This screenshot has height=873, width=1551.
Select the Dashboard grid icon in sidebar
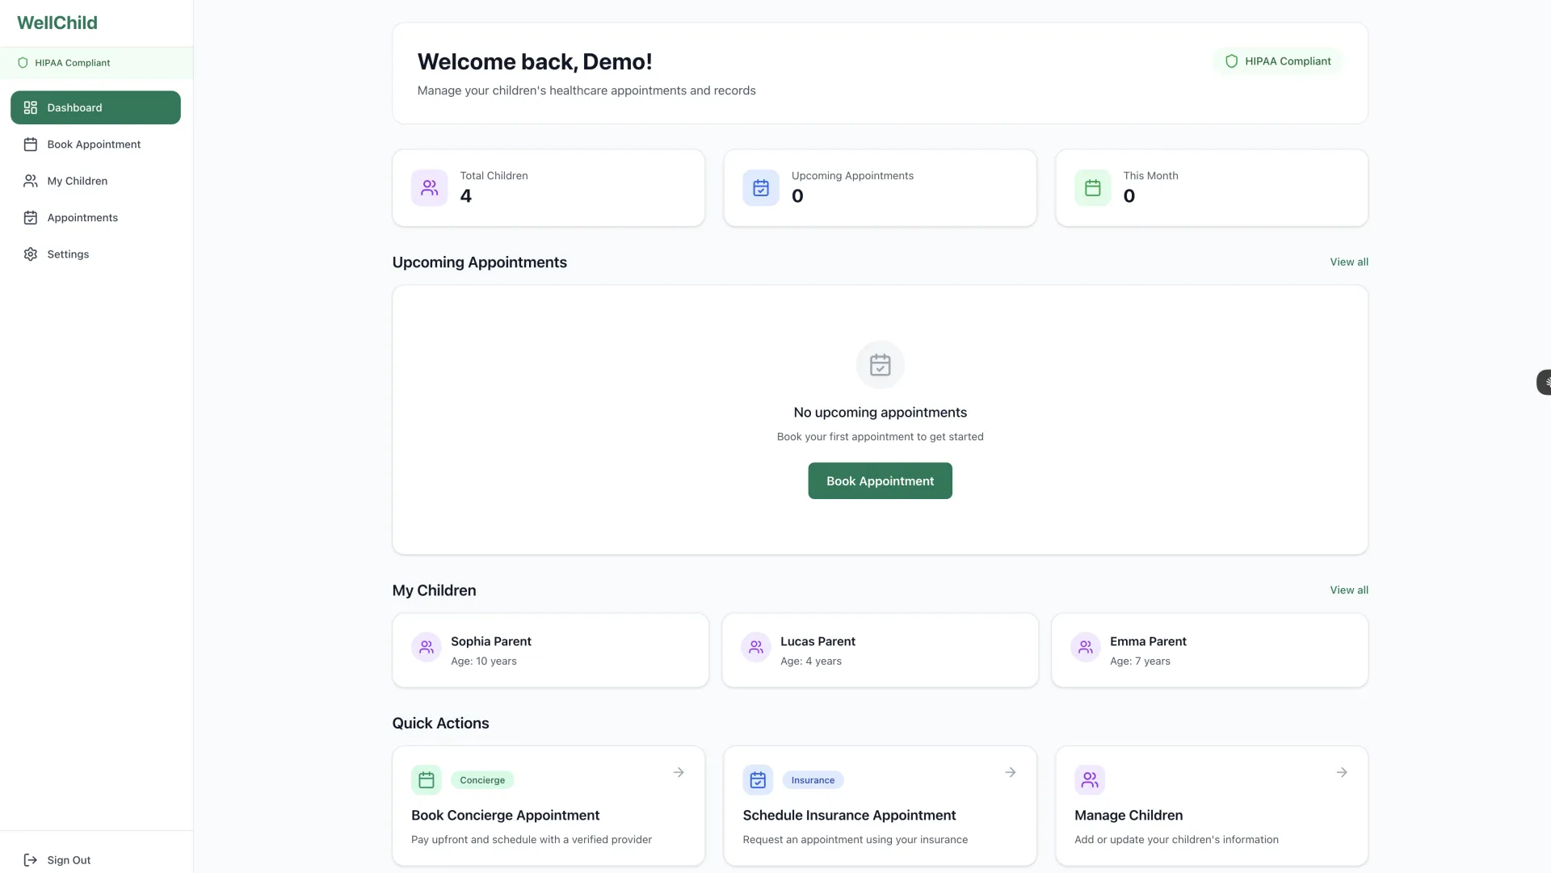click(x=30, y=107)
